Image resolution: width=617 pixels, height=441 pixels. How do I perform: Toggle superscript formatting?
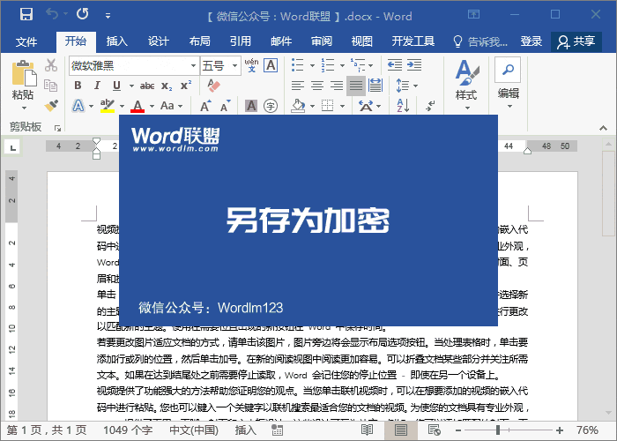186,86
